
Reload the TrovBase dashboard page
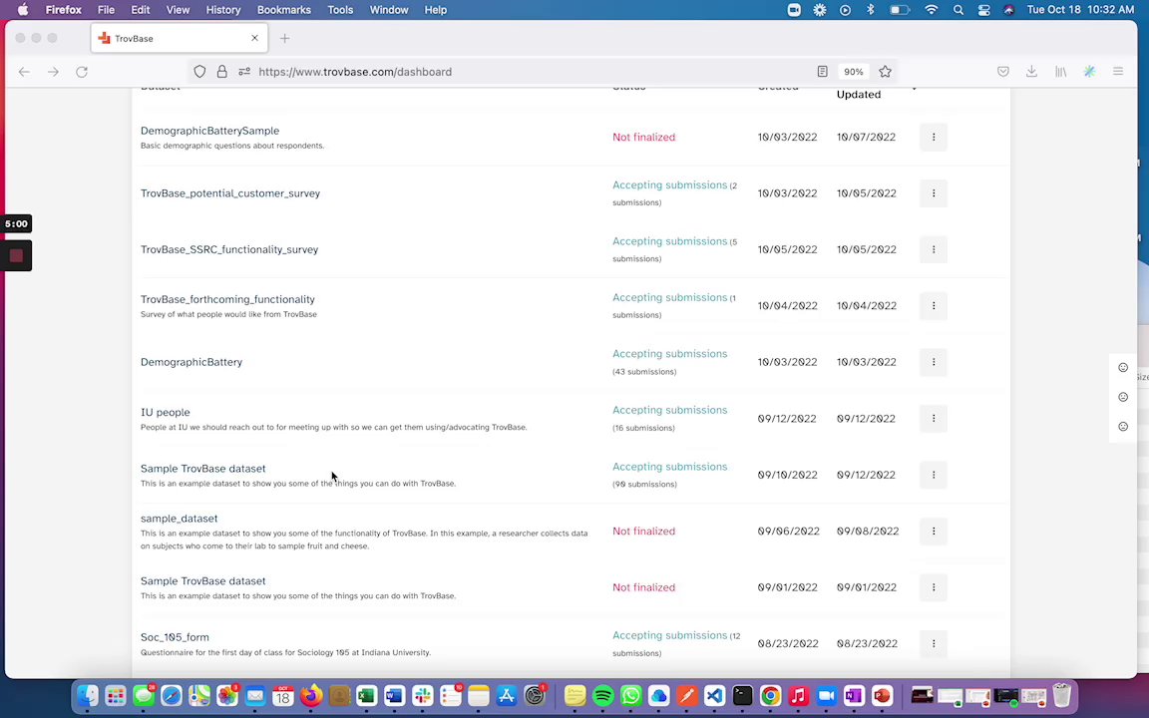click(82, 72)
